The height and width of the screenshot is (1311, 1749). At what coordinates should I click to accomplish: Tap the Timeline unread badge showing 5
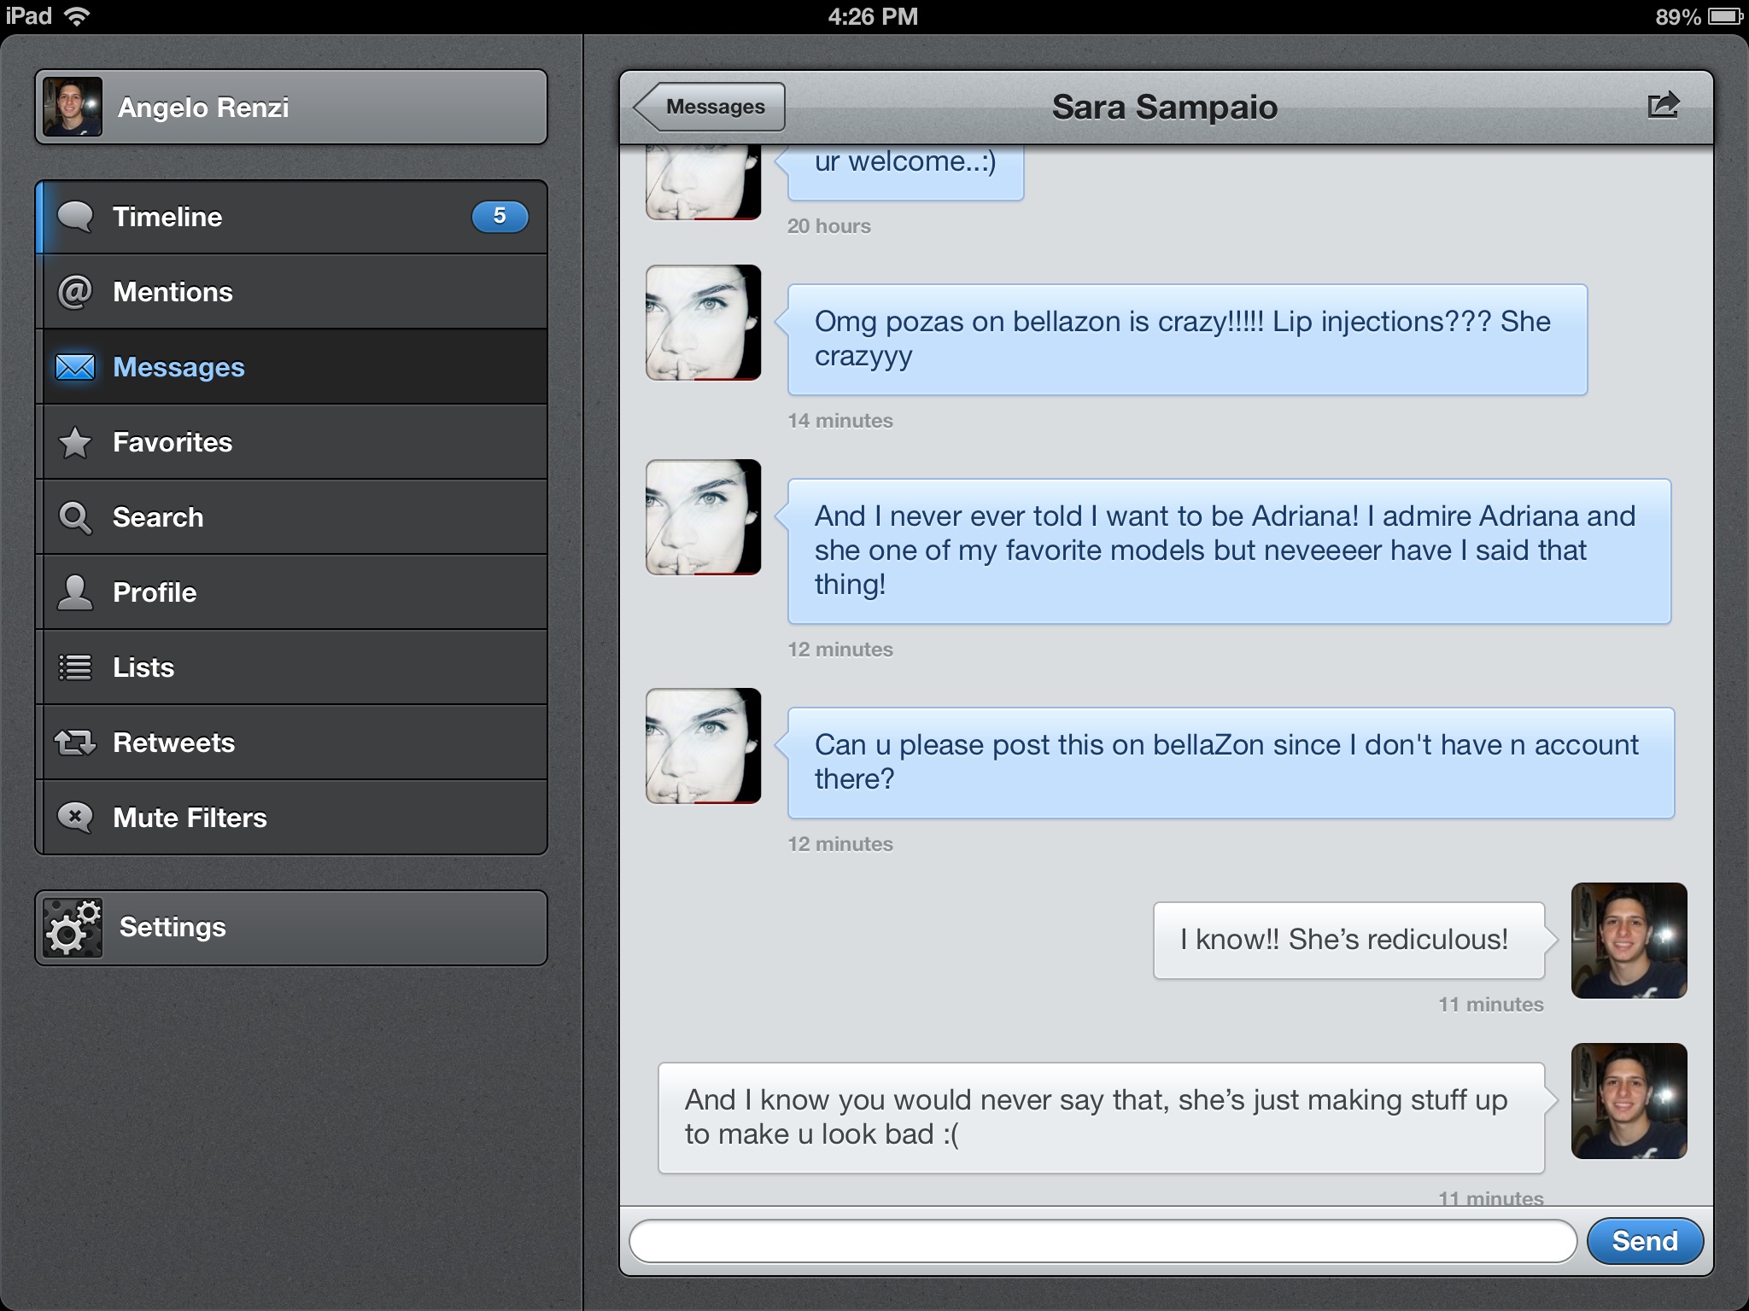pyautogui.click(x=500, y=217)
